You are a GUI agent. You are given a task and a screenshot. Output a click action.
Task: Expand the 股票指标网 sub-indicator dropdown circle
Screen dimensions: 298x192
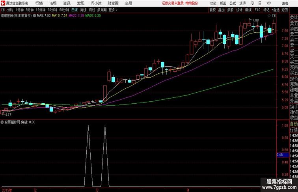pyautogui.click(x=2, y=122)
